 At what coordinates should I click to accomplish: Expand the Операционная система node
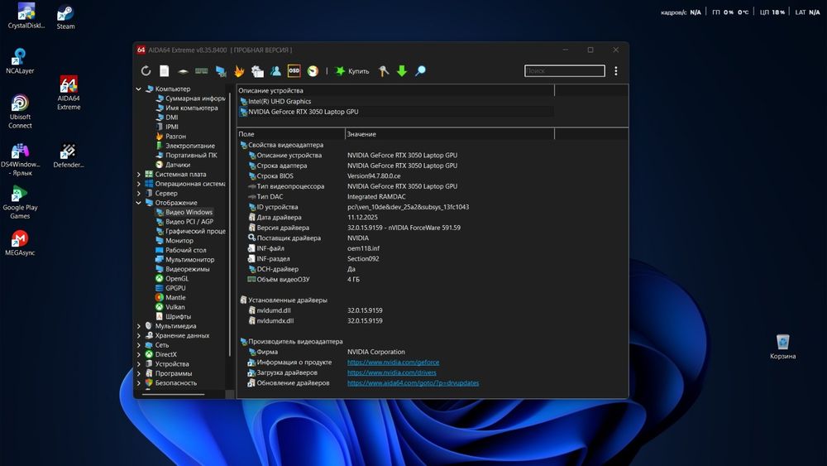coord(139,184)
